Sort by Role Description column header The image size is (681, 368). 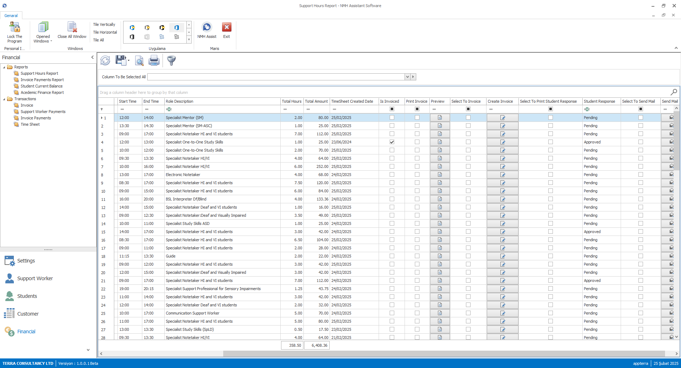click(222, 101)
